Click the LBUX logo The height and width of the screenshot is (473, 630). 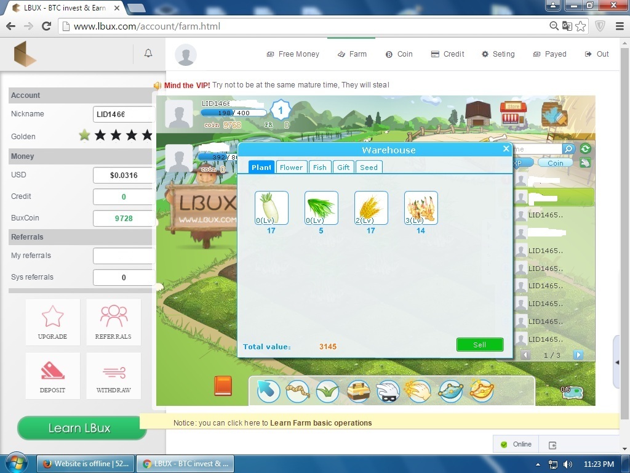pos(25,54)
